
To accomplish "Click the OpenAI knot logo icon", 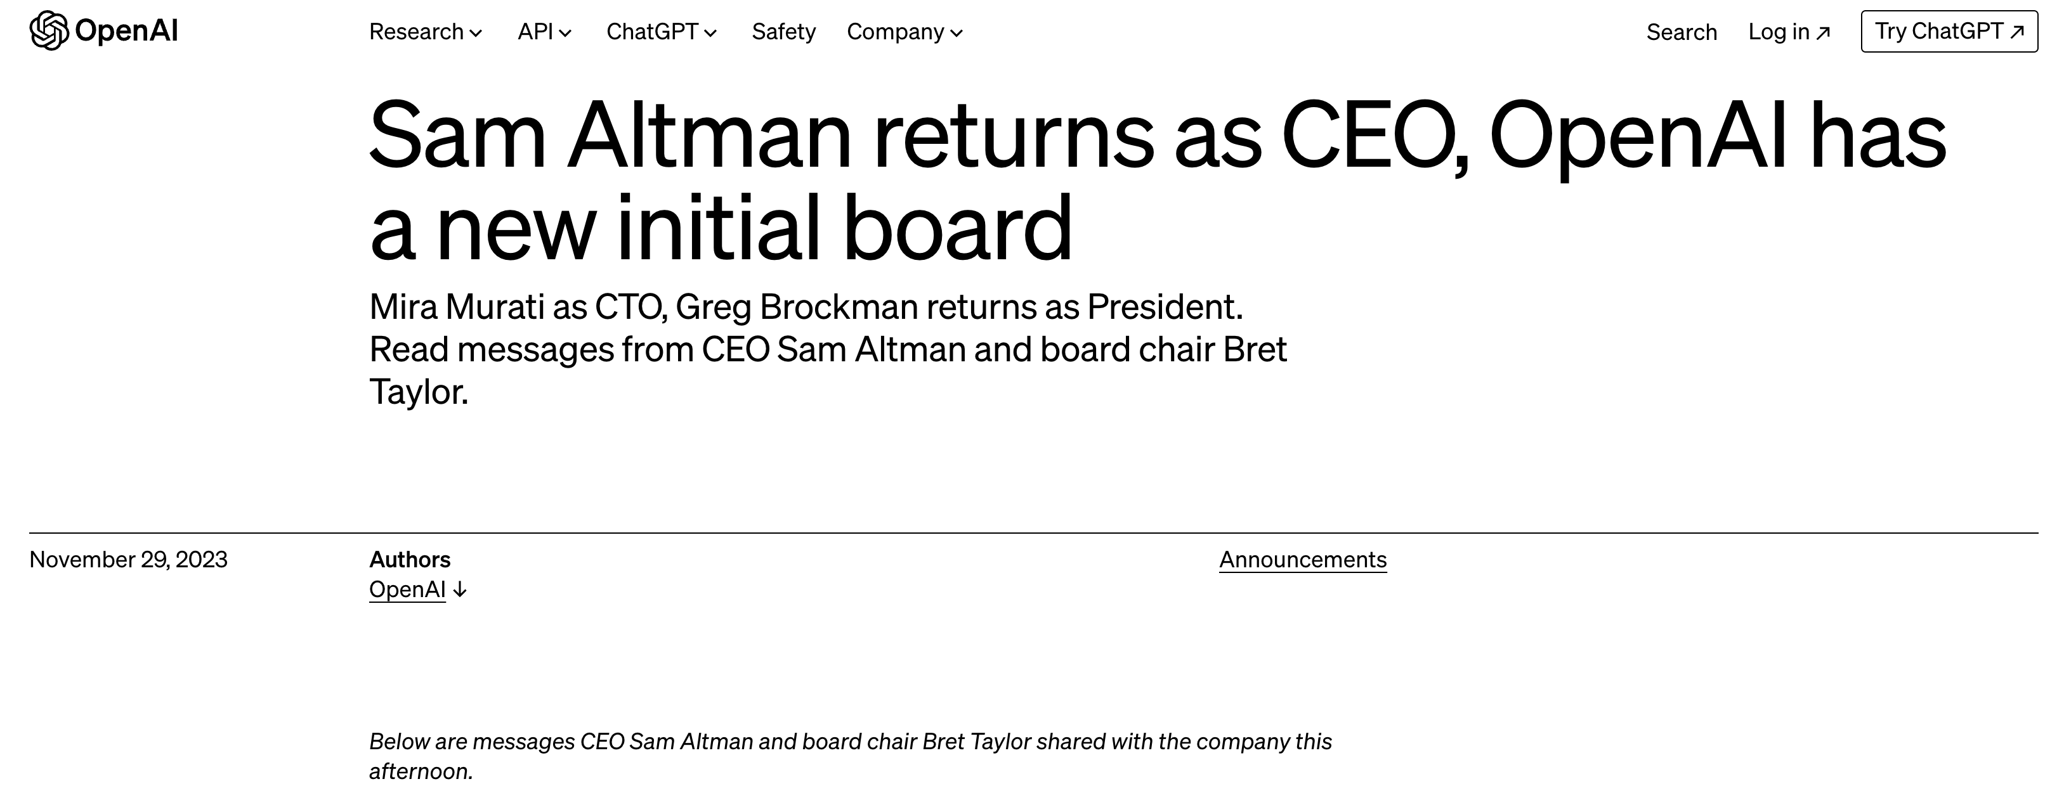I will (x=48, y=31).
